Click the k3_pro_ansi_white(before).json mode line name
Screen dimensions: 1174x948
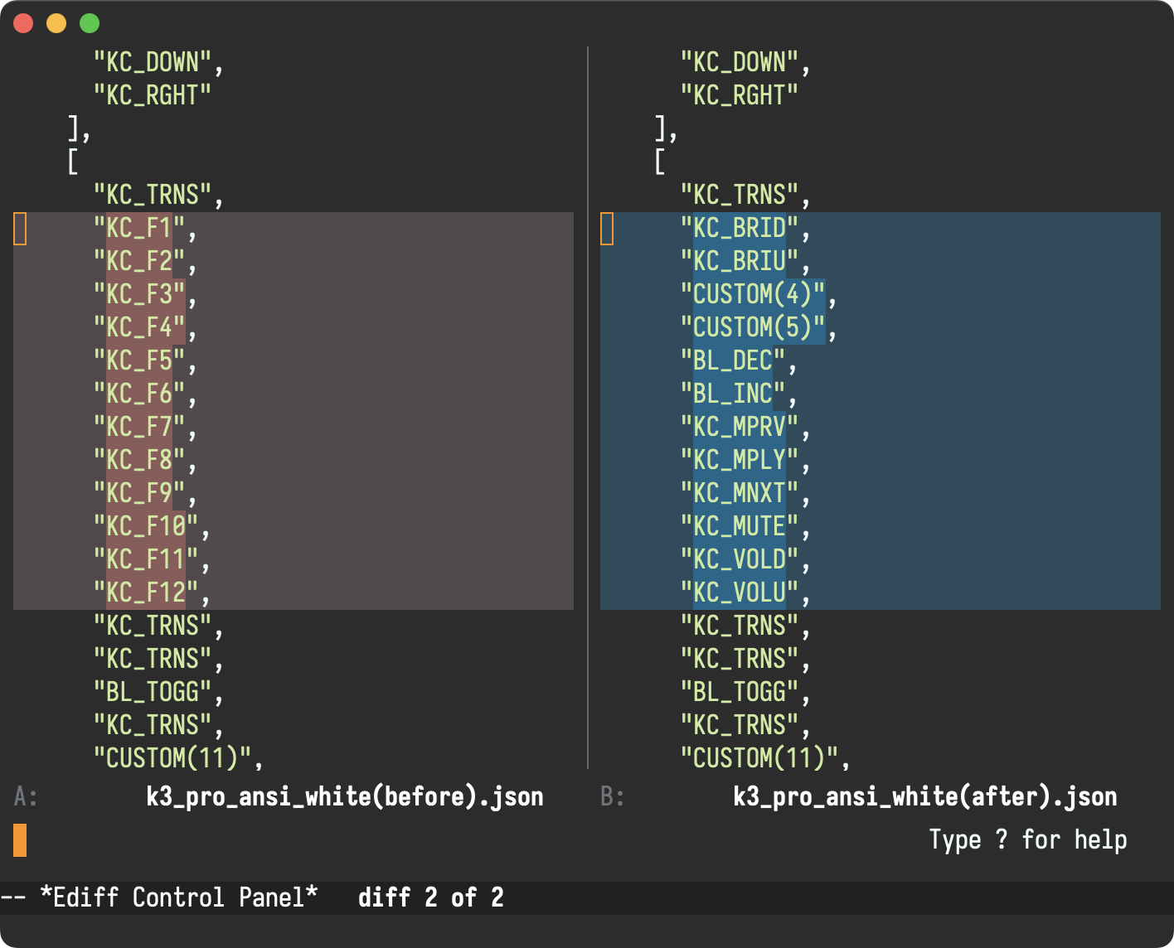[x=345, y=797]
